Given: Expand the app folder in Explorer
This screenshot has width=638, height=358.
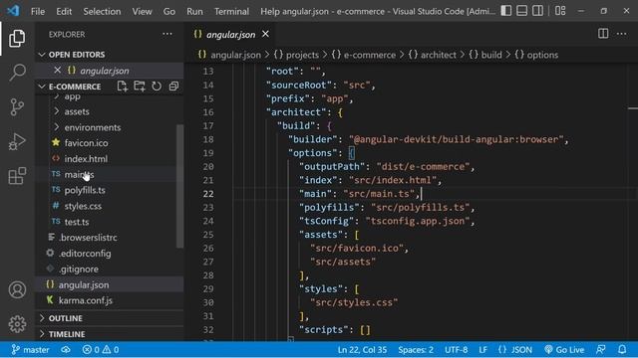Looking at the screenshot, I should point(110,96).
